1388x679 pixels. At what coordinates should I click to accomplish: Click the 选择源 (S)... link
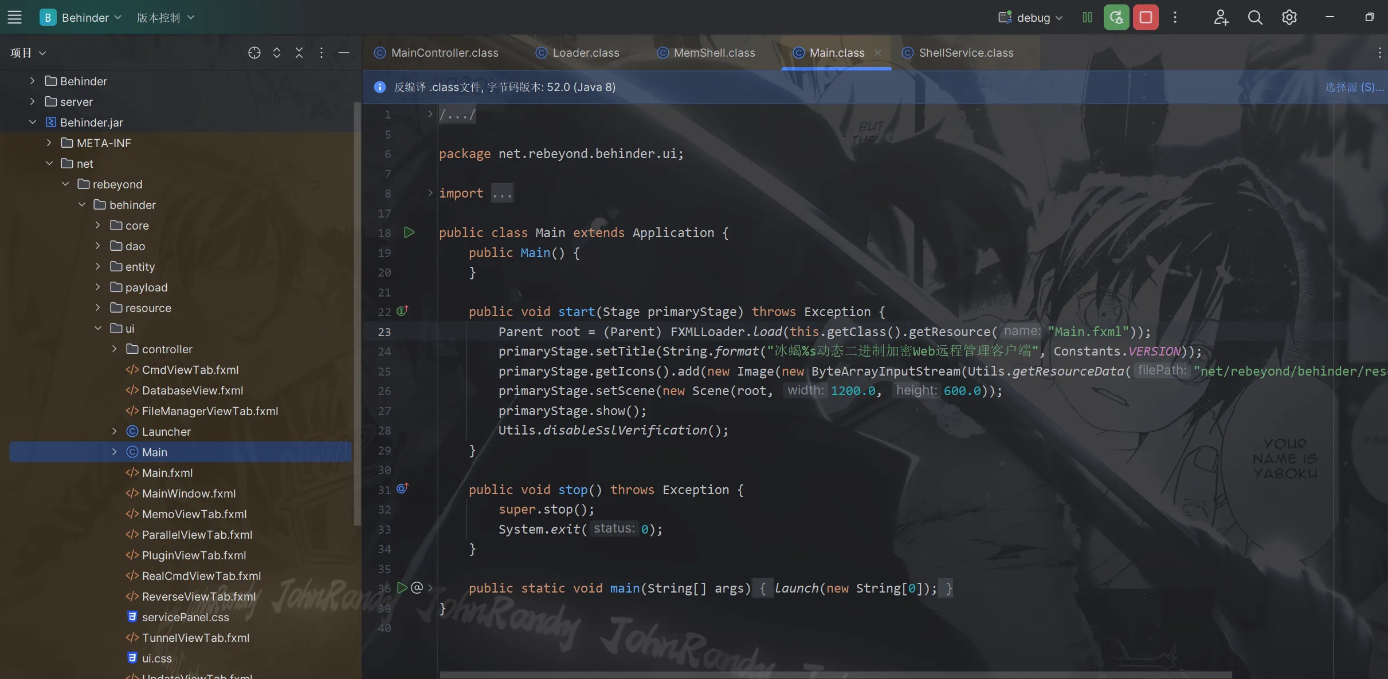pyautogui.click(x=1354, y=87)
